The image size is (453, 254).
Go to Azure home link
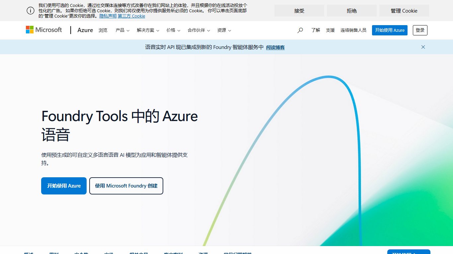click(85, 30)
